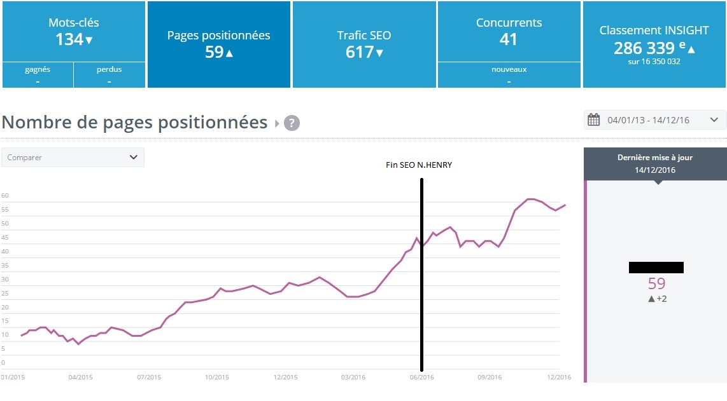Open the 04/01/13 - 14/12/16 period selector
727x401 pixels.
click(x=649, y=119)
